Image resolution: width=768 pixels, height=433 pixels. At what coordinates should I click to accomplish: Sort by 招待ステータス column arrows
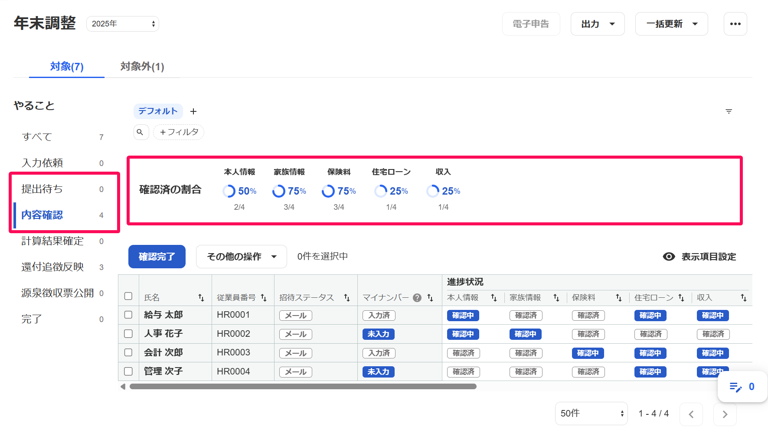click(347, 298)
